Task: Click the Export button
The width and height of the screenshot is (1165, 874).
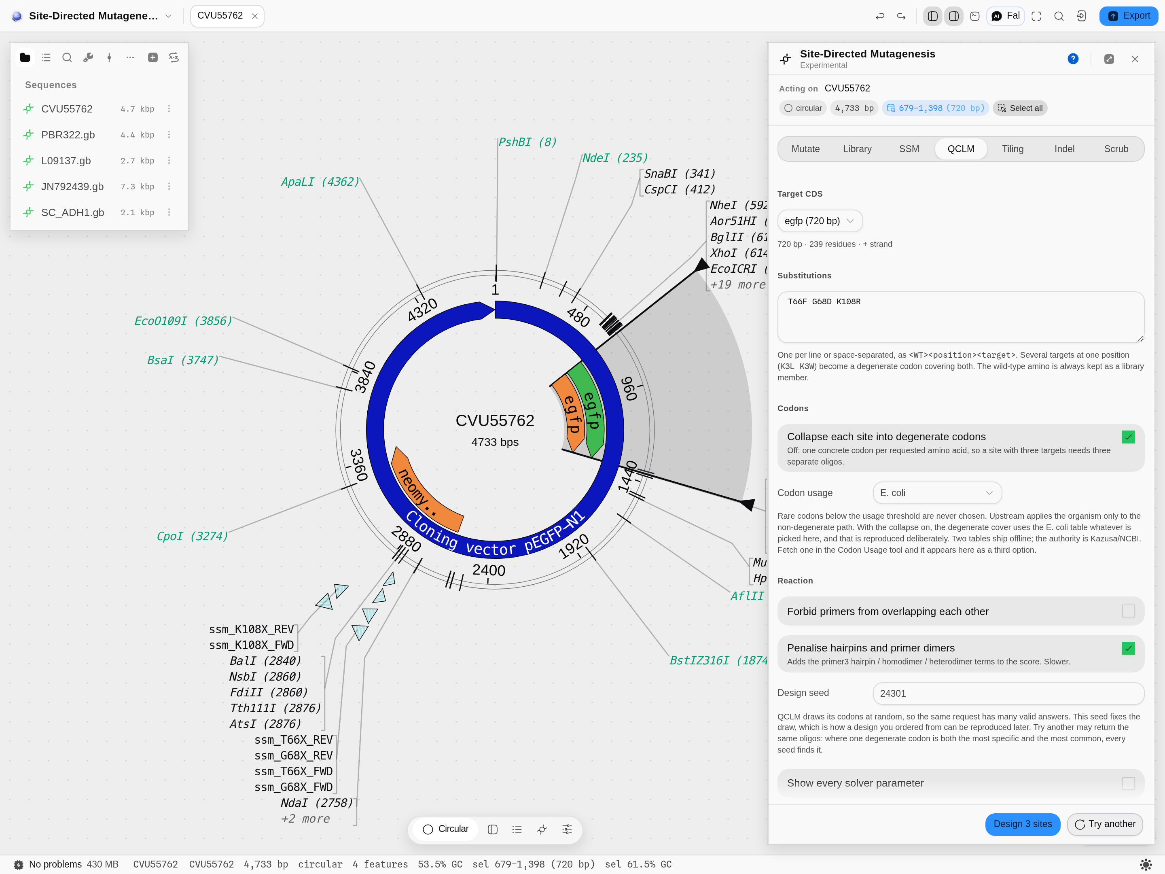Action: click(x=1128, y=16)
